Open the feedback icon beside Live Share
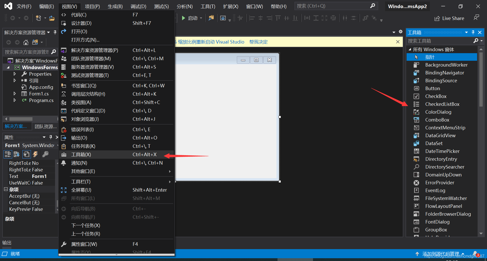 476,17
